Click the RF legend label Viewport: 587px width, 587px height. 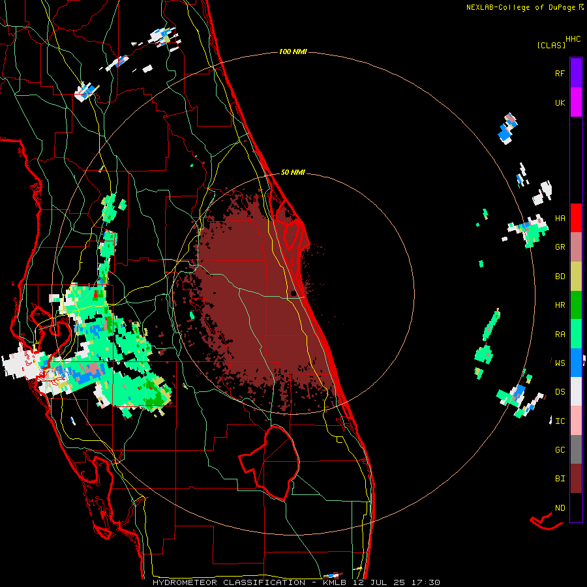click(x=560, y=73)
